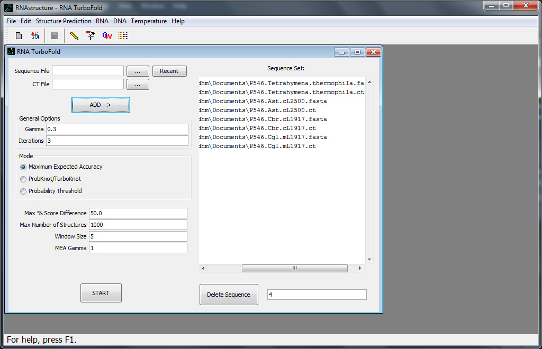The width and height of the screenshot is (542, 349).
Task: Select P546.Tetrahymena.thermophila.fa entry
Action: pyautogui.click(x=282, y=83)
